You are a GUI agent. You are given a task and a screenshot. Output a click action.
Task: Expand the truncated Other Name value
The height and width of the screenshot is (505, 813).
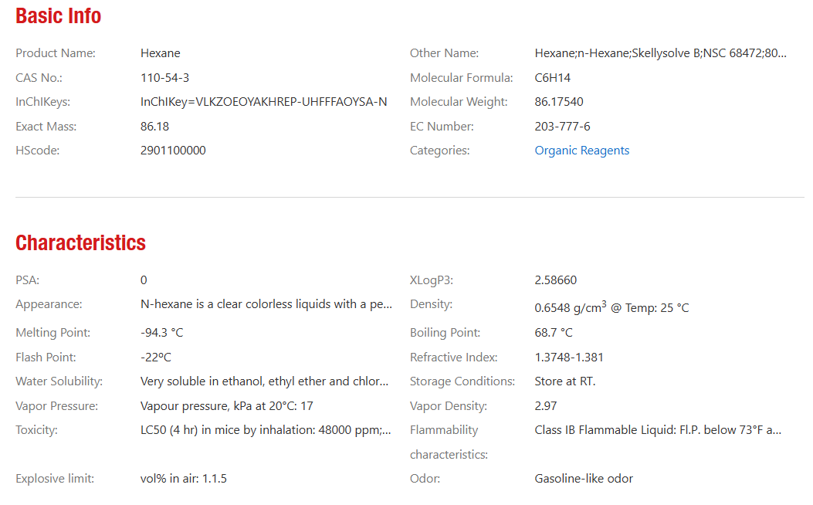click(x=660, y=53)
